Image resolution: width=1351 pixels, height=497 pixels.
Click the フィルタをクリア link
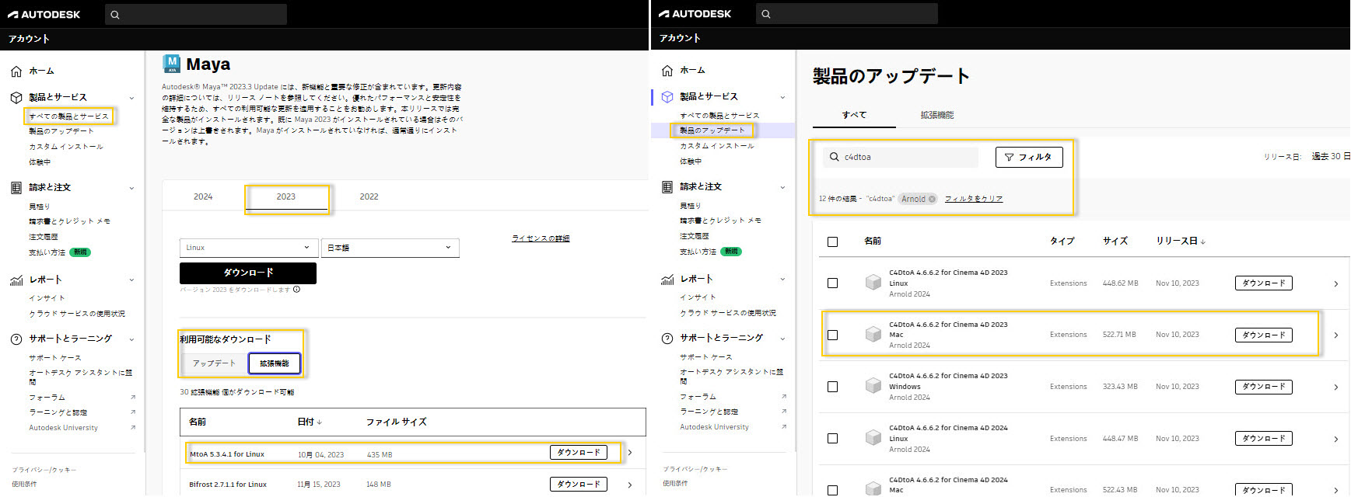pyautogui.click(x=974, y=199)
